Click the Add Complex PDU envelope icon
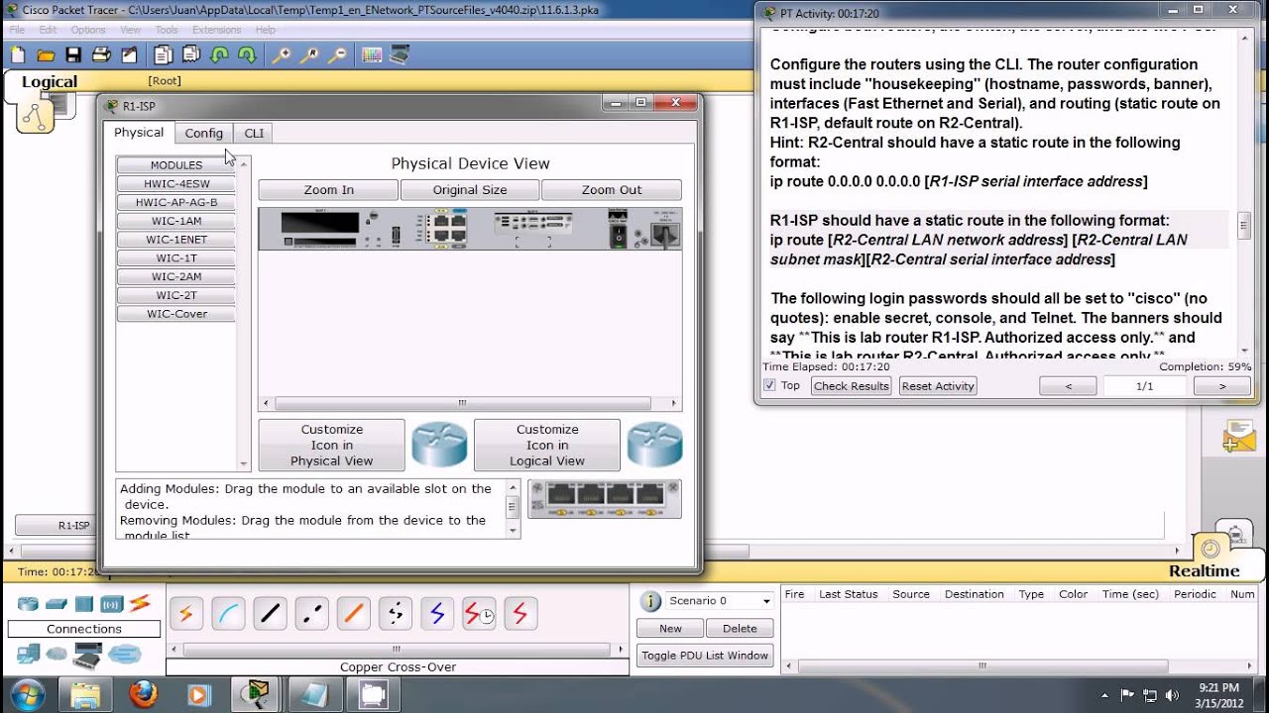1269x713 pixels. (x=1238, y=437)
